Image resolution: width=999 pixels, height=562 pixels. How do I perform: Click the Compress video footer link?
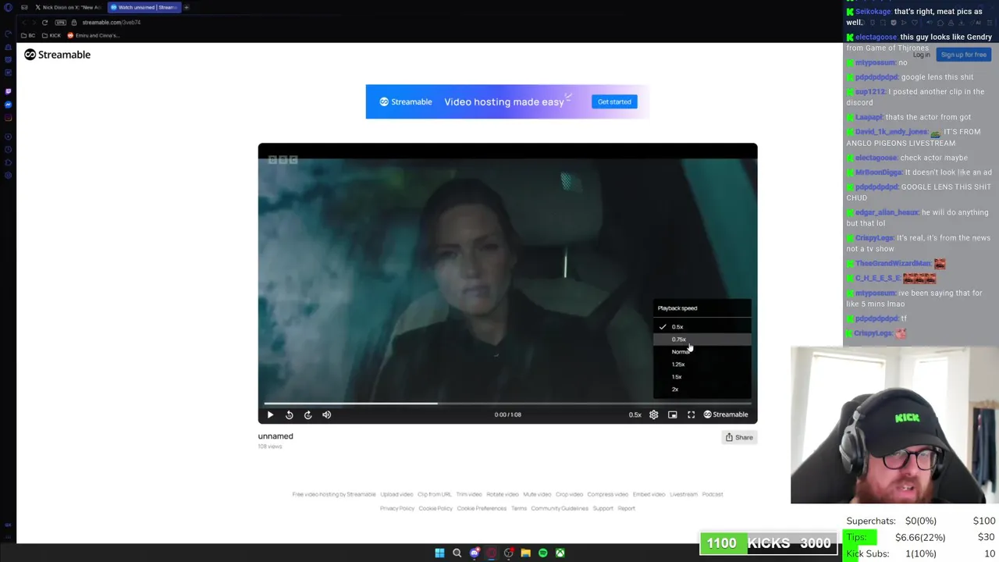point(607,494)
